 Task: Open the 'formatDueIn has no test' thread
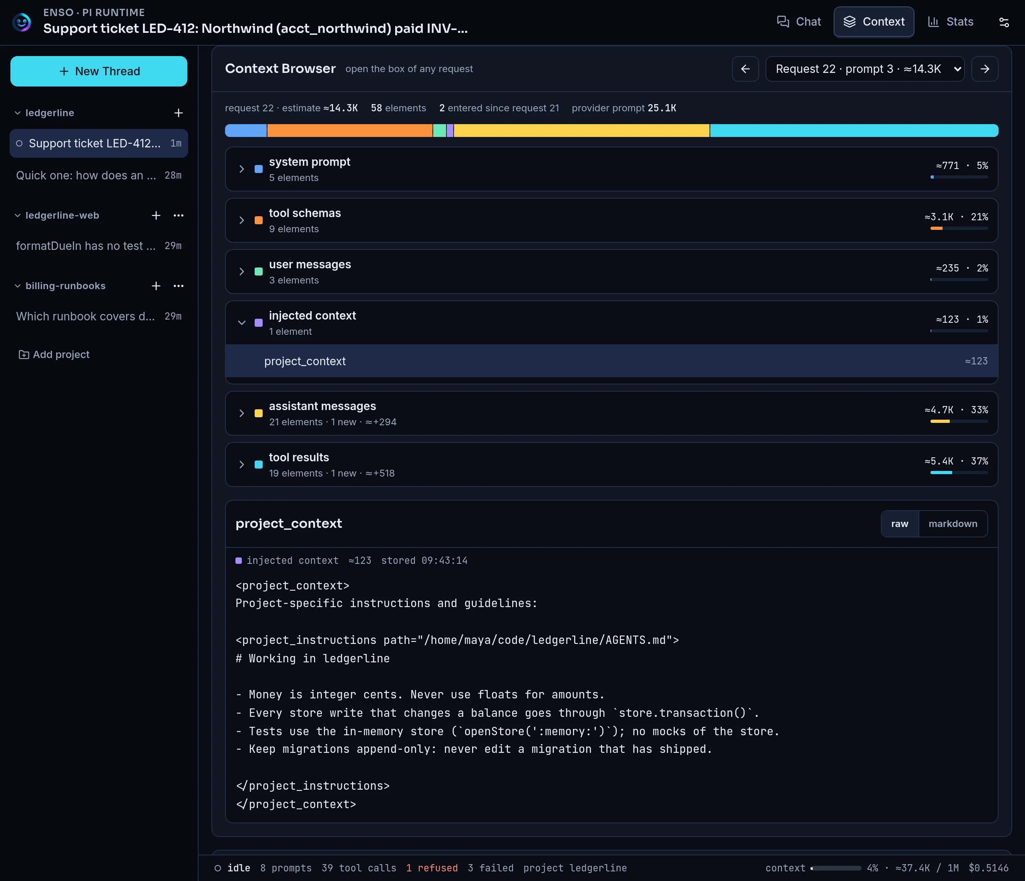coord(99,246)
